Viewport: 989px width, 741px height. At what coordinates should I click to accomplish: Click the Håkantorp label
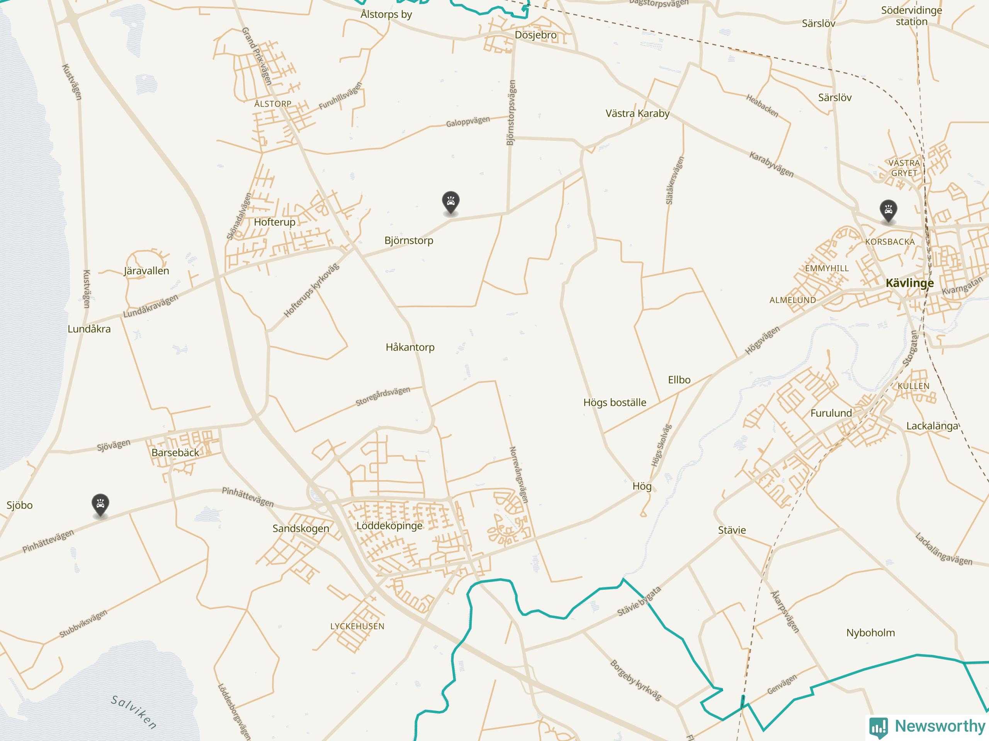(410, 347)
